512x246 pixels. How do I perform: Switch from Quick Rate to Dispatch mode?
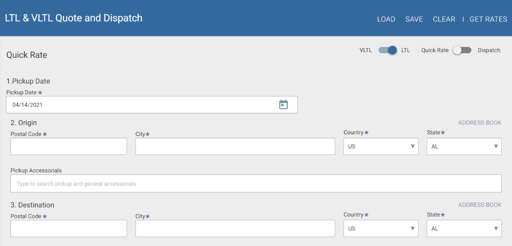(462, 50)
